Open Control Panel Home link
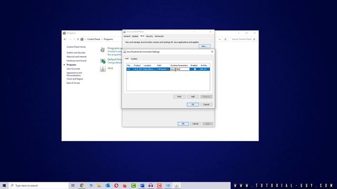The height and width of the screenshot is (189, 337). coord(76,47)
